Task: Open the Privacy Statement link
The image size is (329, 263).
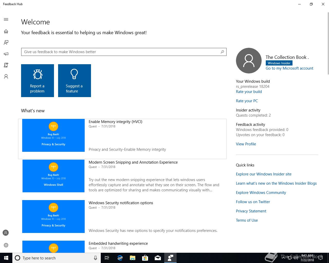Action: click(251, 211)
